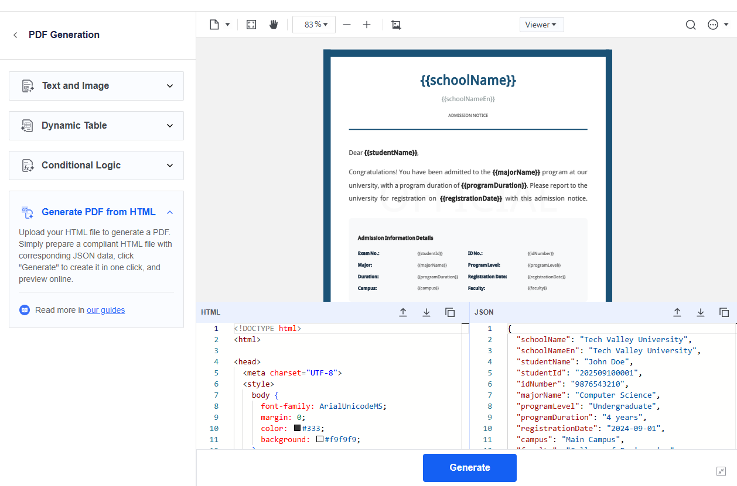Select the hand pan tool in the viewer toolbar

tap(274, 25)
